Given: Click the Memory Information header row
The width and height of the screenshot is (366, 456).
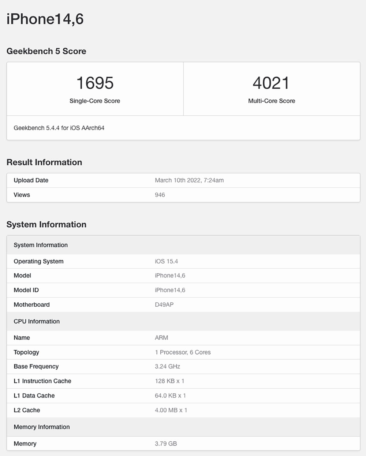Looking at the screenshot, I should pyautogui.click(x=183, y=427).
